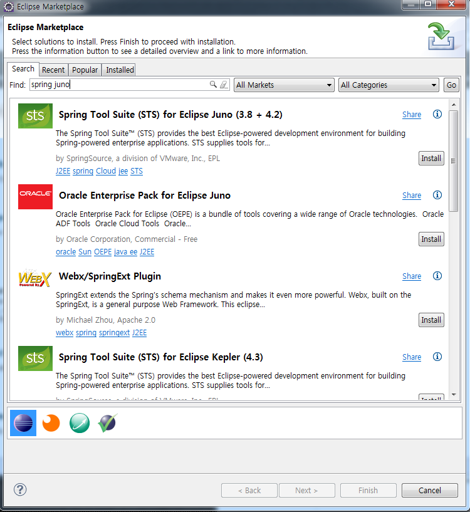This screenshot has width=470, height=512.
Task: Share the Spring Tool Suite Kepler entry
Action: coord(412,357)
